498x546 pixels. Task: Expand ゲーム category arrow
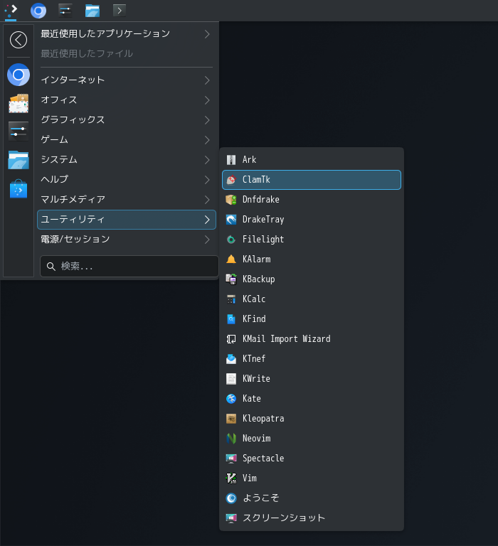(x=207, y=140)
